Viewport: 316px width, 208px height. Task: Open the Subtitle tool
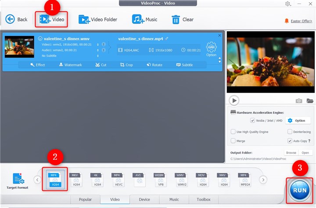point(184,65)
